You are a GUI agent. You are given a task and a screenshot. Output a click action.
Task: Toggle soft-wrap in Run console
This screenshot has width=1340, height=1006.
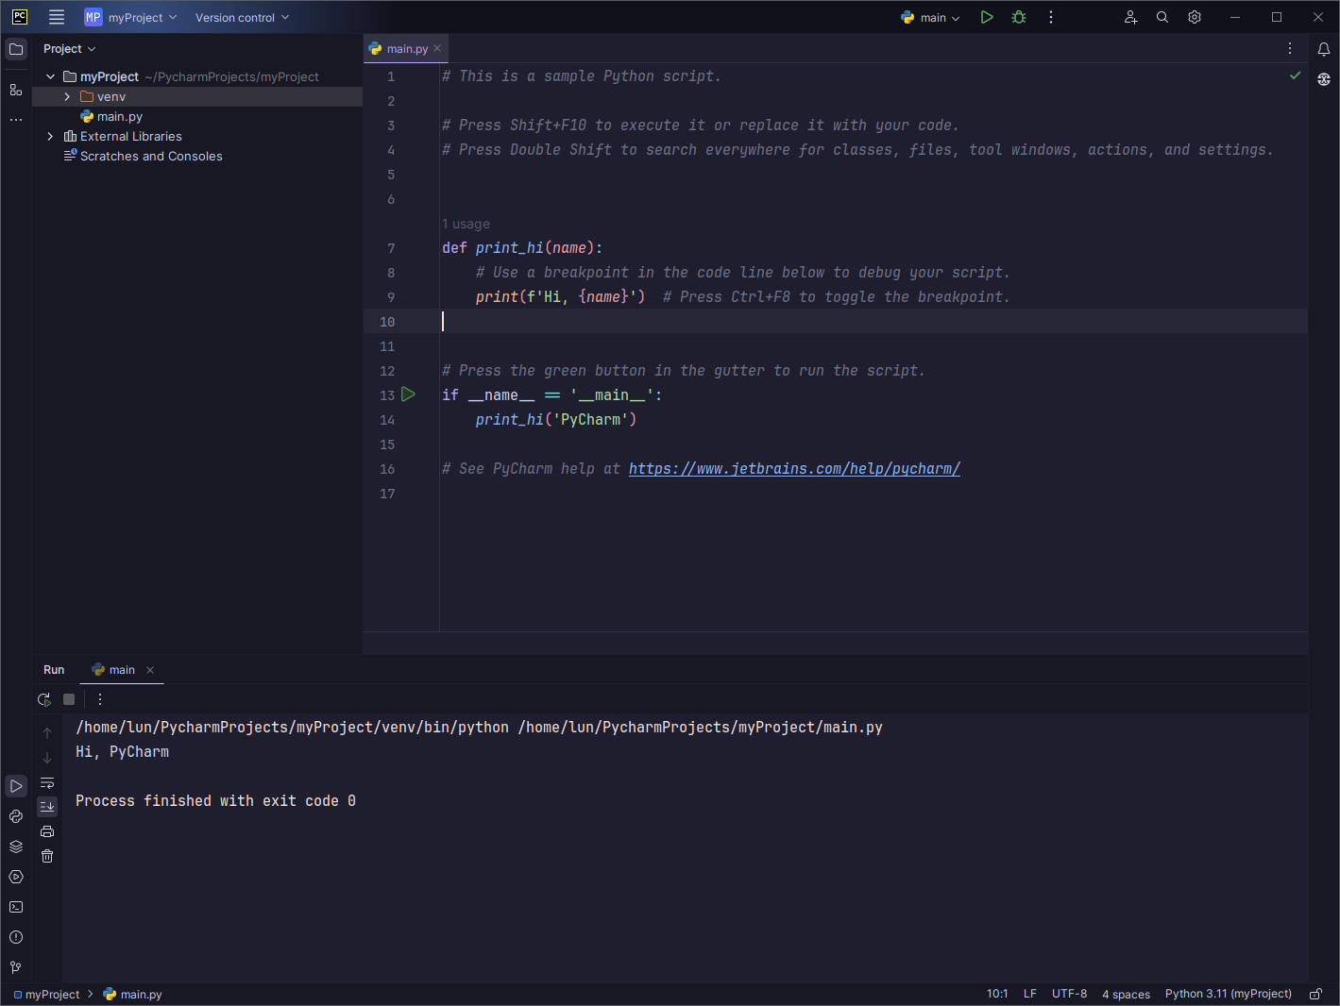[47, 782]
